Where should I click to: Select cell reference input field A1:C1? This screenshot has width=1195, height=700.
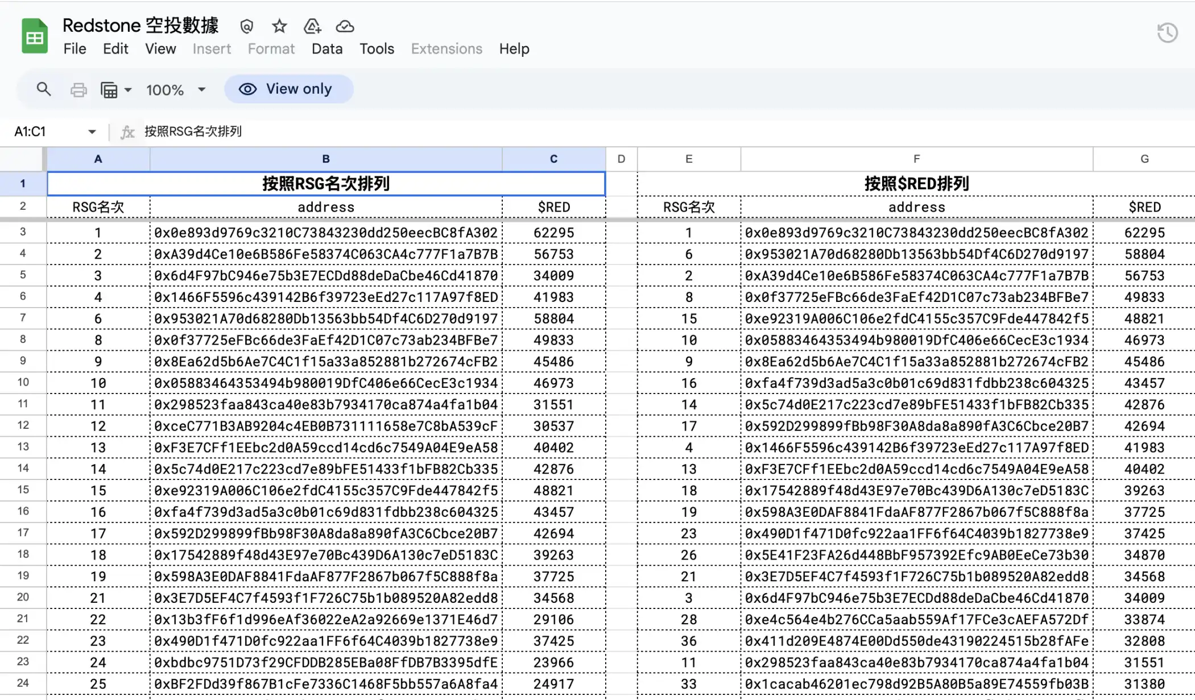click(x=55, y=131)
